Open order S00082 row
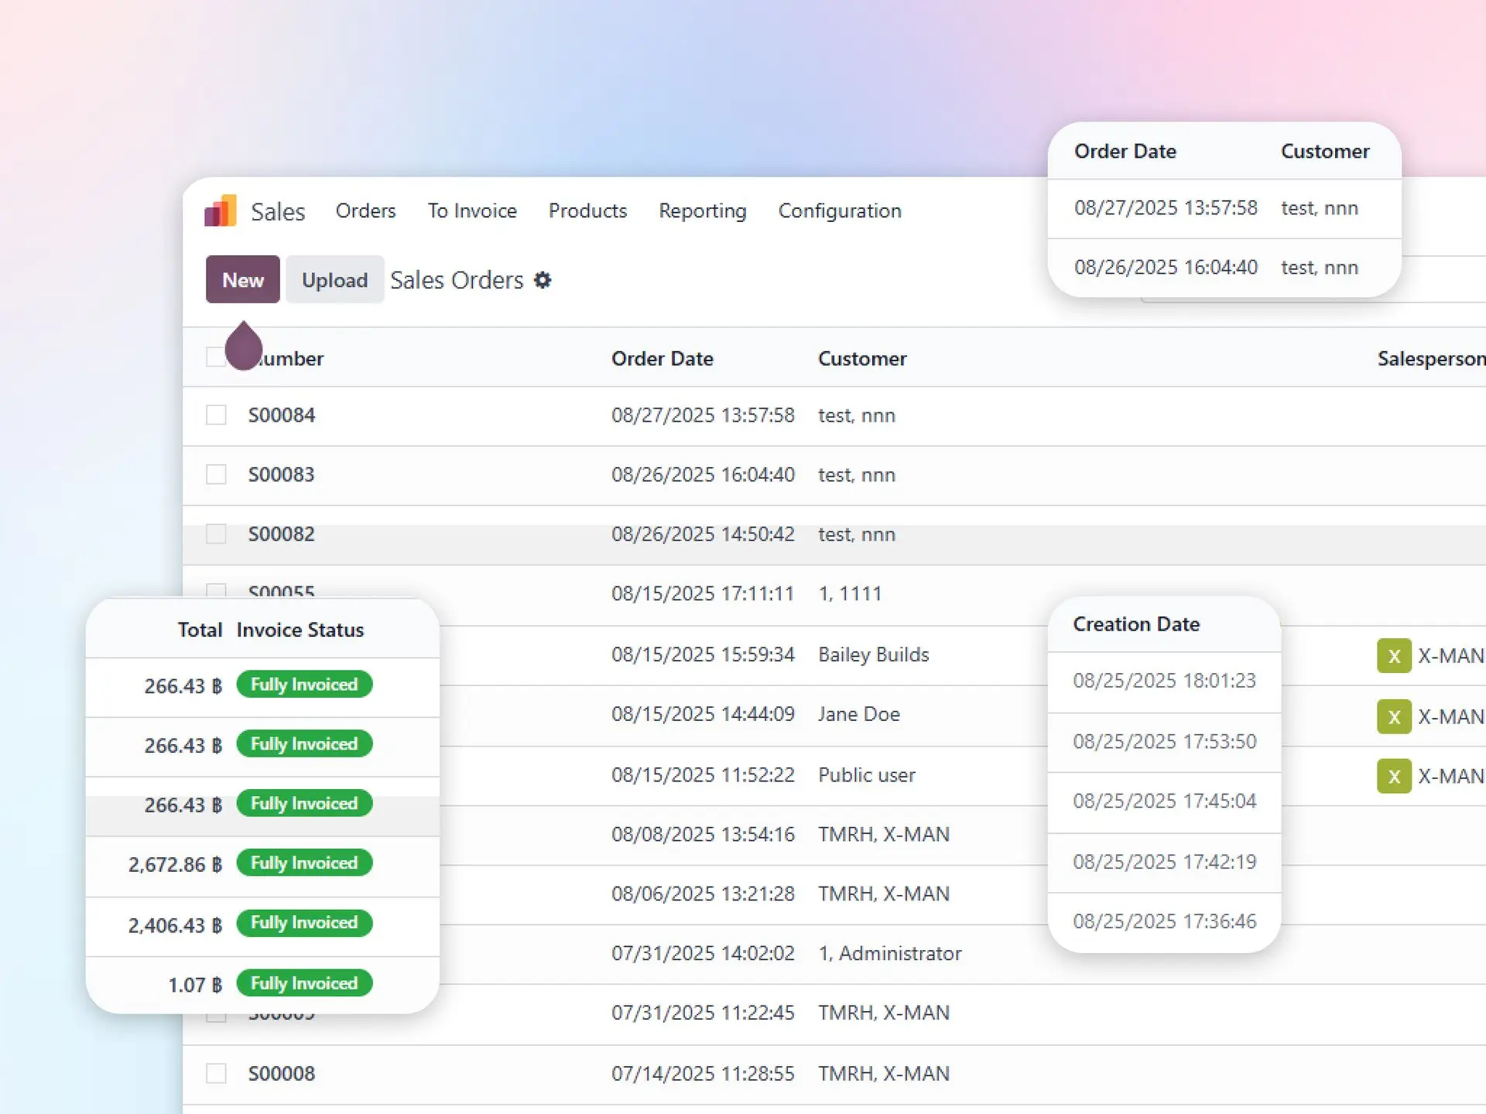 coord(282,535)
